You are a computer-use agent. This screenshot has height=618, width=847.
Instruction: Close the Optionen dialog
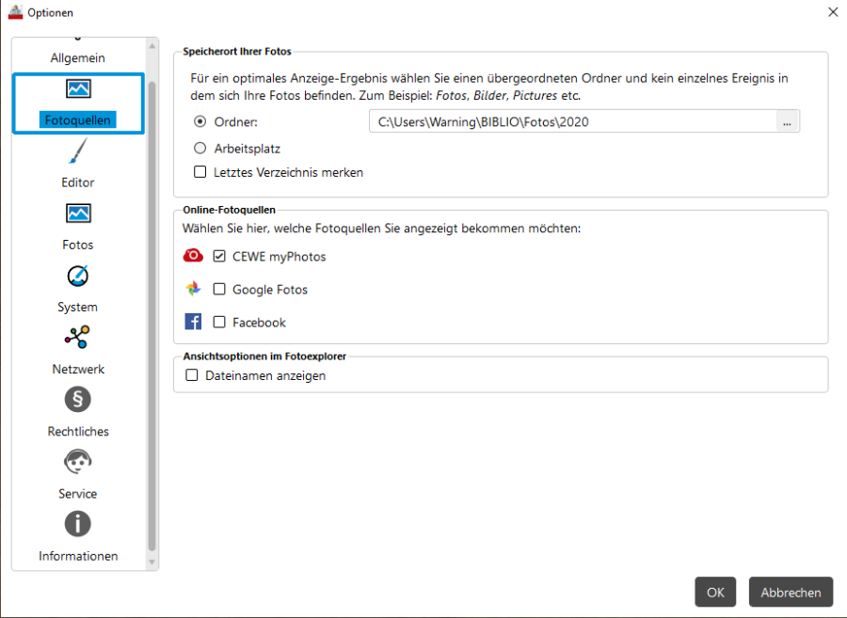(833, 12)
